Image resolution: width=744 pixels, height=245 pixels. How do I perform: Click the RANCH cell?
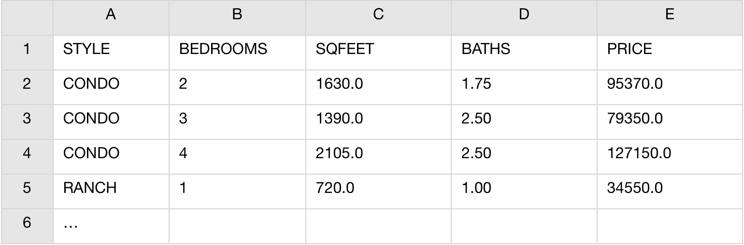[111, 187]
